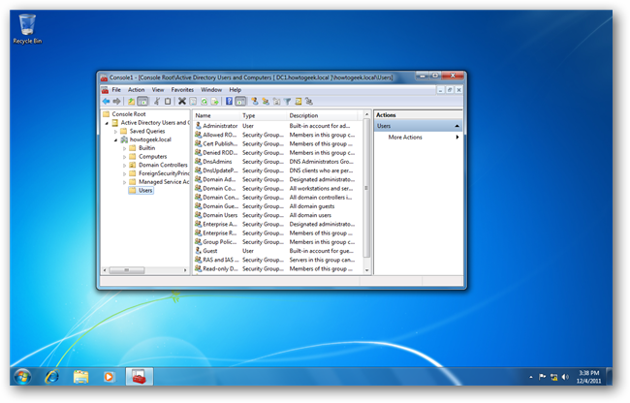
Task: Expand the Builtin folder tree node
Action: click(123, 148)
